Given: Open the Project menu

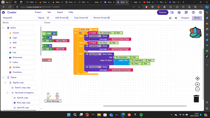Looking at the screenshot, I should [38, 12].
